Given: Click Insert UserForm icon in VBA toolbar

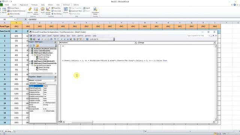Looking at the screenshot, I should coord(34,39).
